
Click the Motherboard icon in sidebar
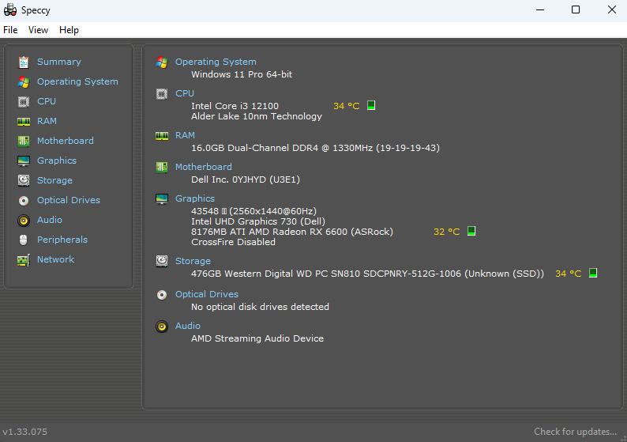pos(24,141)
